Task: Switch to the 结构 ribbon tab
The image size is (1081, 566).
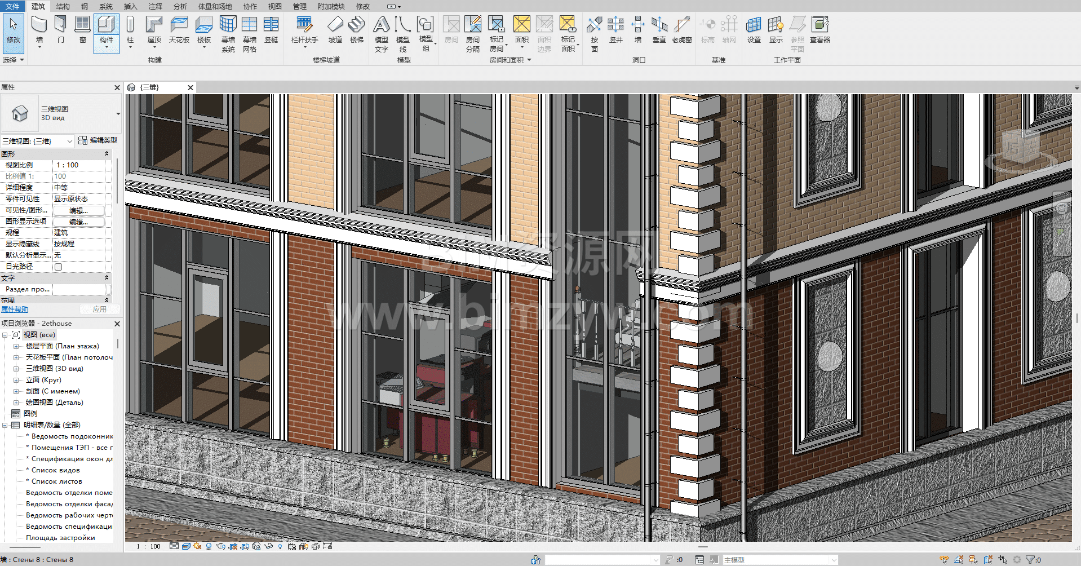Action: [63, 6]
